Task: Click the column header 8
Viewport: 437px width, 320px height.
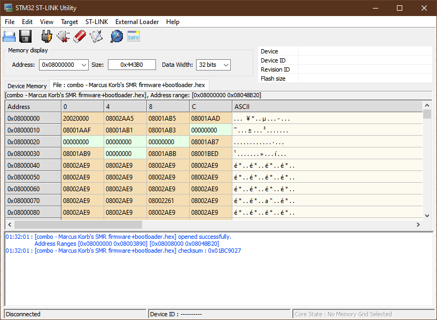Action: click(x=168, y=107)
